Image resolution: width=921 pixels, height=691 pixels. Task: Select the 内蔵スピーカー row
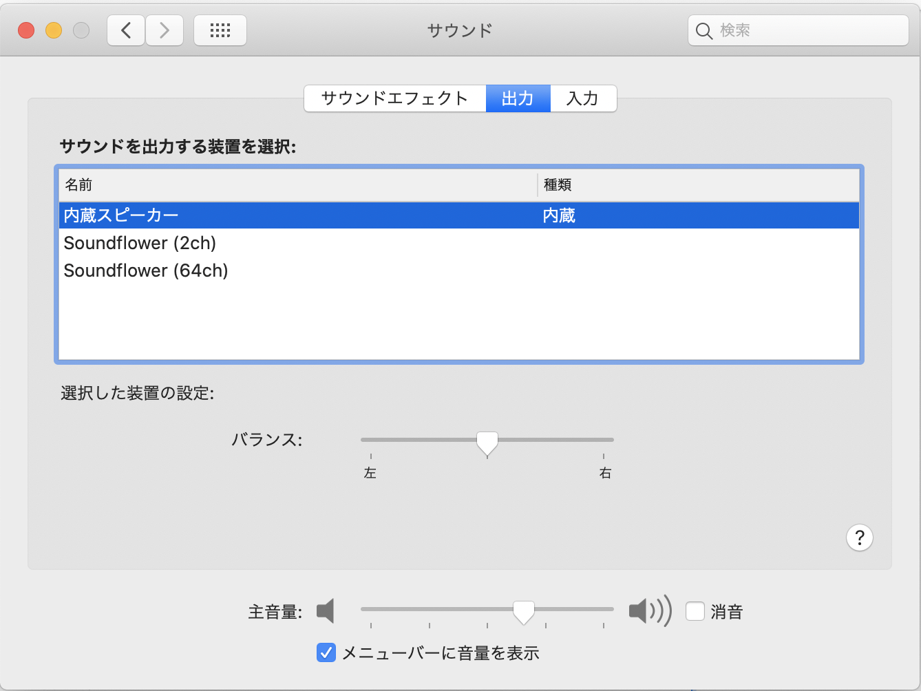(x=120, y=215)
